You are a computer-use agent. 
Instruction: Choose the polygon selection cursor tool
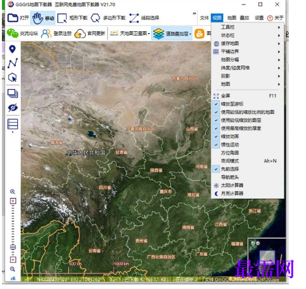(x=13, y=78)
